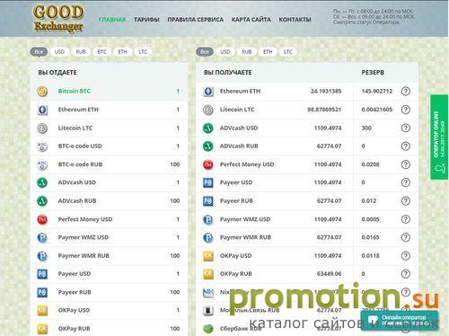Open the ОПЕРАТОР ONLINE side tab

tap(439, 137)
